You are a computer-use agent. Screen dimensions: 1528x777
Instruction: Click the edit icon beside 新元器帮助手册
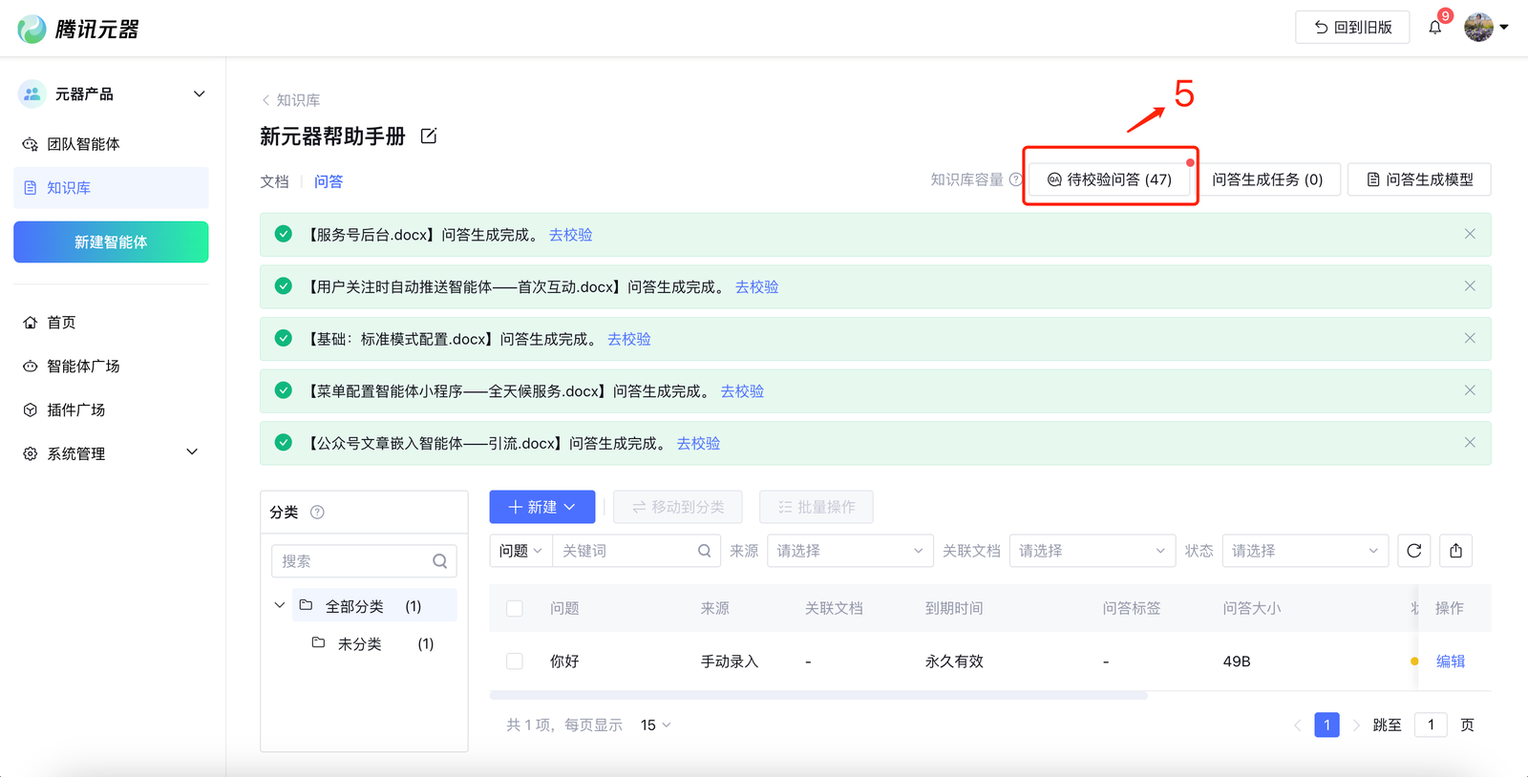(429, 136)
